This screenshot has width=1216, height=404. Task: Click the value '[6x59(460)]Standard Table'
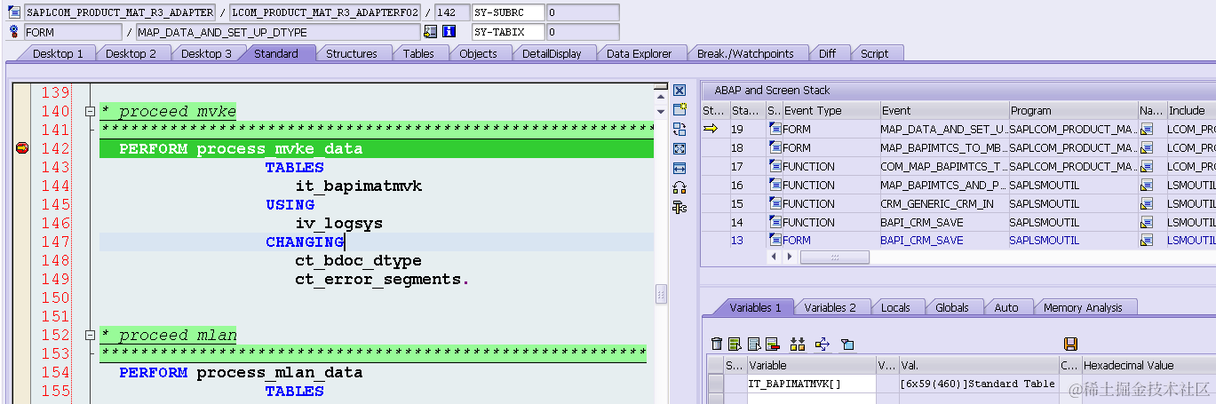tap(977, 384)
